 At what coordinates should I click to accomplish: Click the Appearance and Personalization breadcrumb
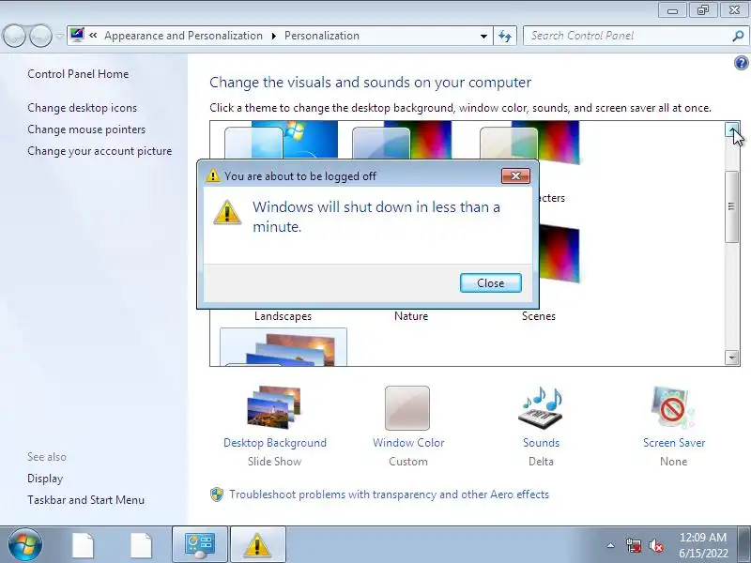pos(183,36)
